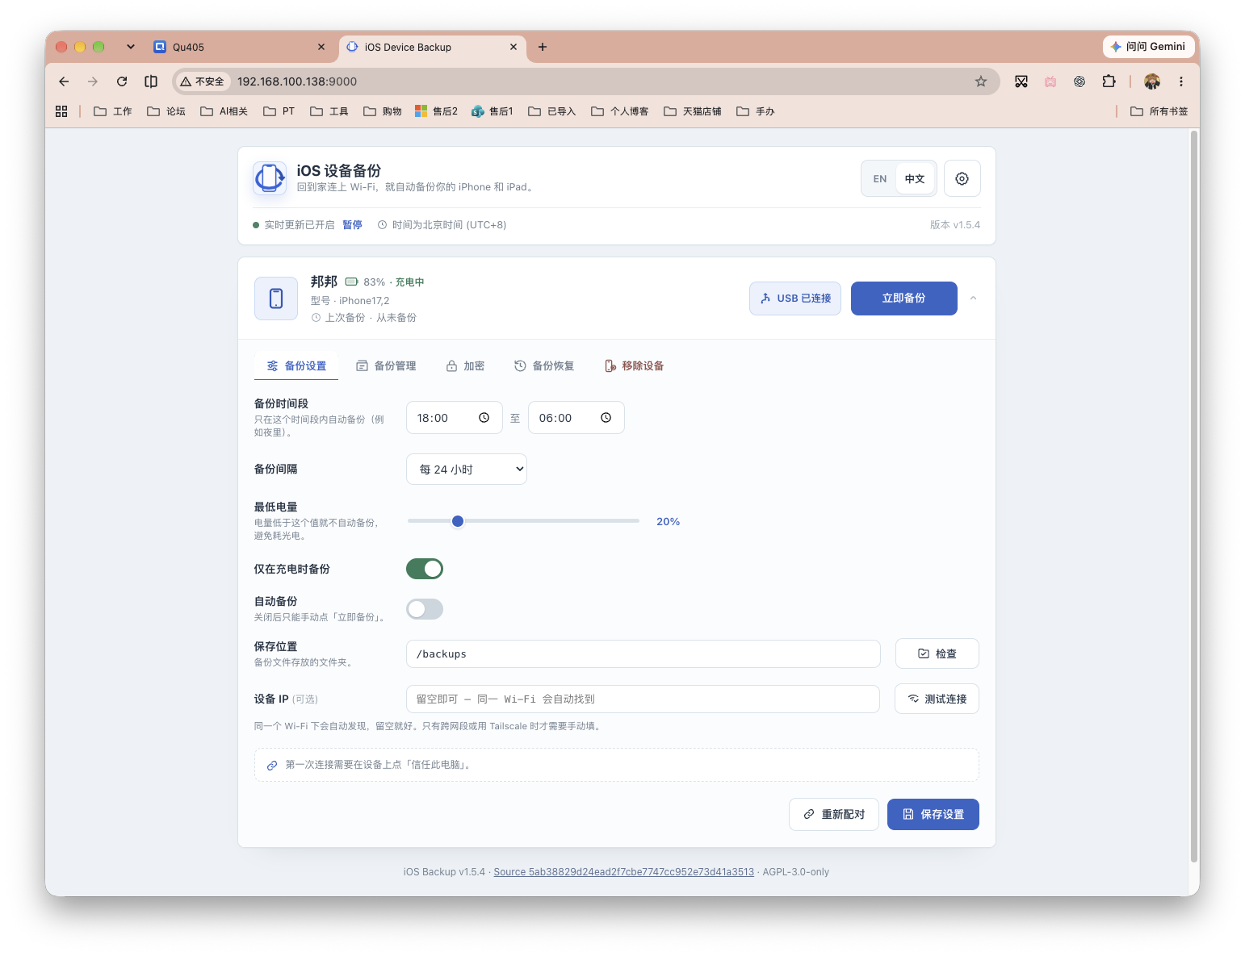Click the 检查 button
The width and height of the screenshot is (1245, 956).
pyautogui.click(x=937, y=653)
